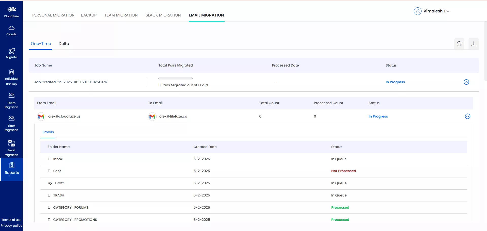The width and height of the screenshot is (487, 231).
Task: Open Email Migration in the sidebar
Action: (11, 148)
